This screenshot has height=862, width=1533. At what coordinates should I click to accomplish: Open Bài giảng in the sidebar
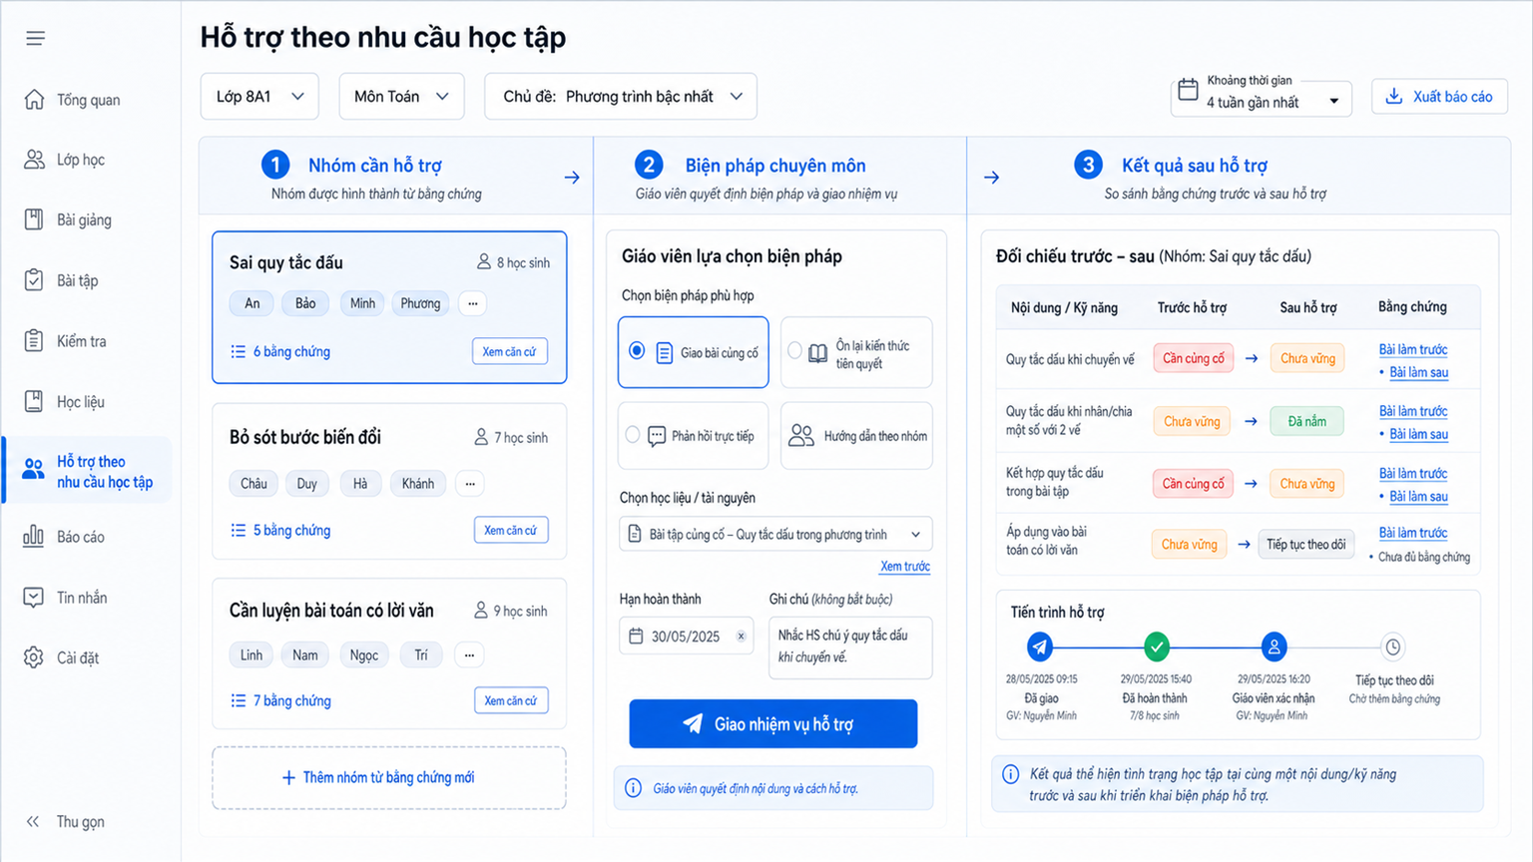(68, 219)
